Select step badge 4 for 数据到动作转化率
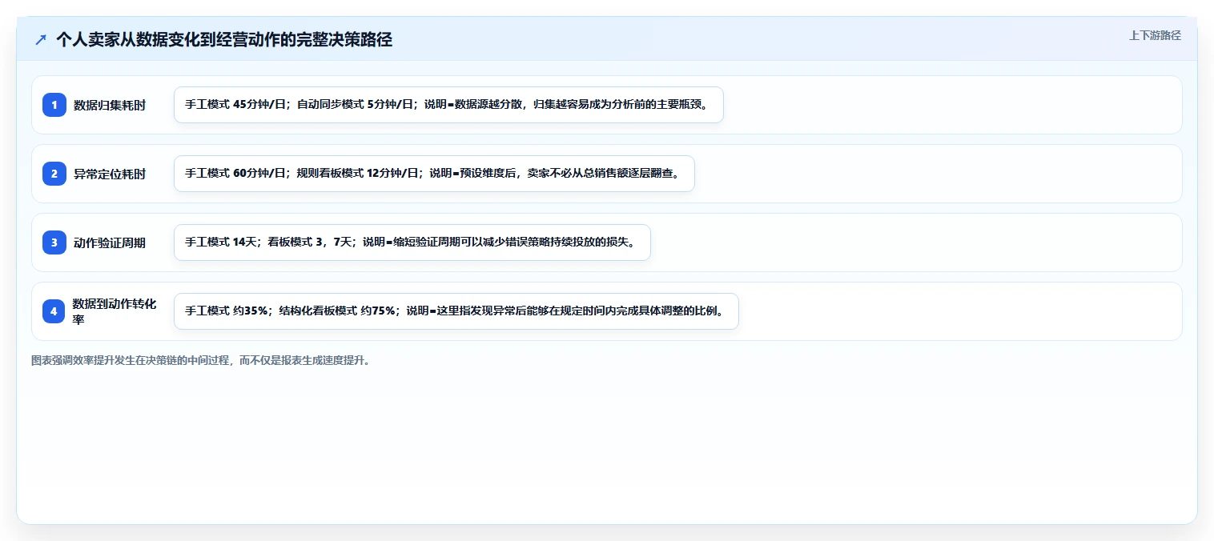Viewport: 1214px width, 541px height. pos(54,311)
